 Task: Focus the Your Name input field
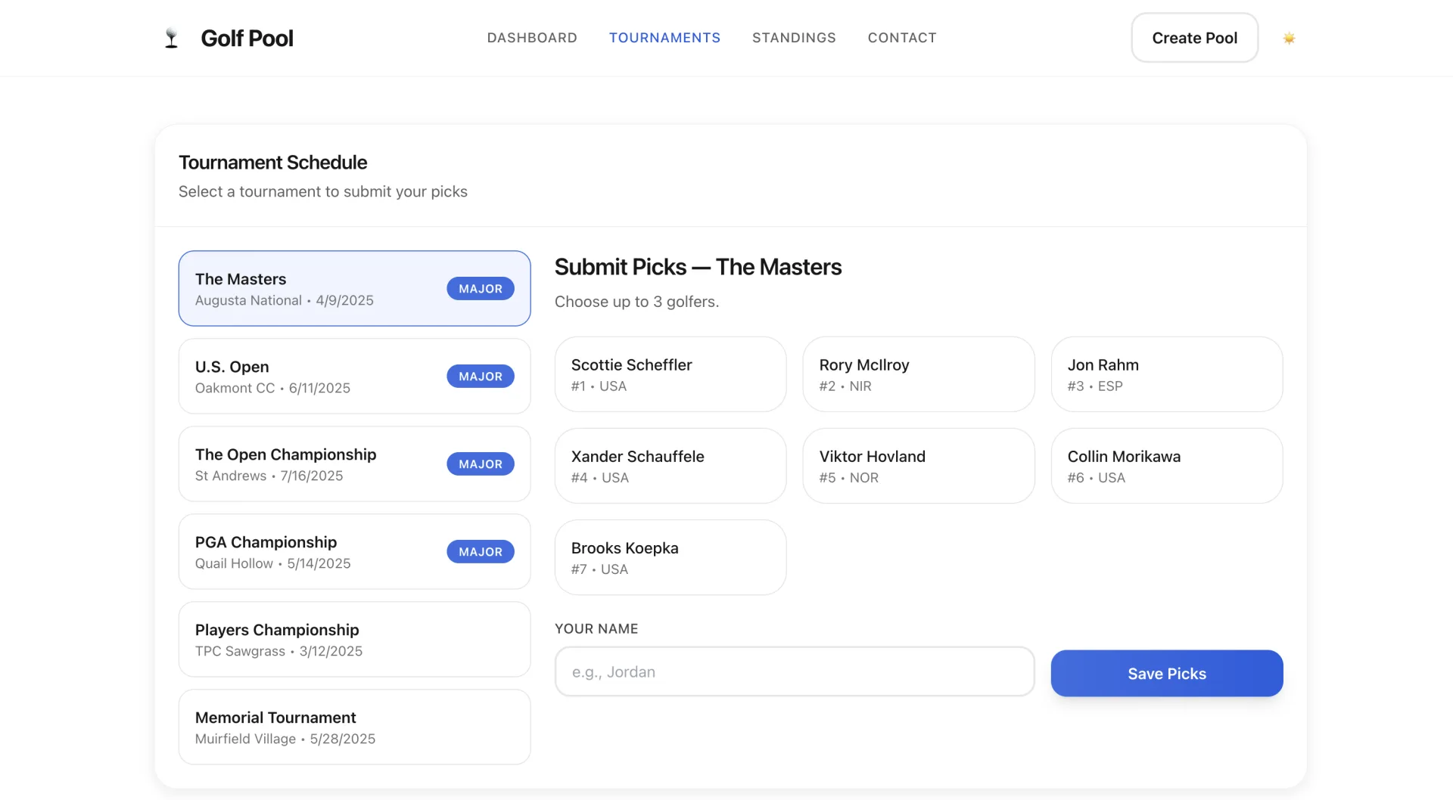pyautogui.click(x=795, y=671)
